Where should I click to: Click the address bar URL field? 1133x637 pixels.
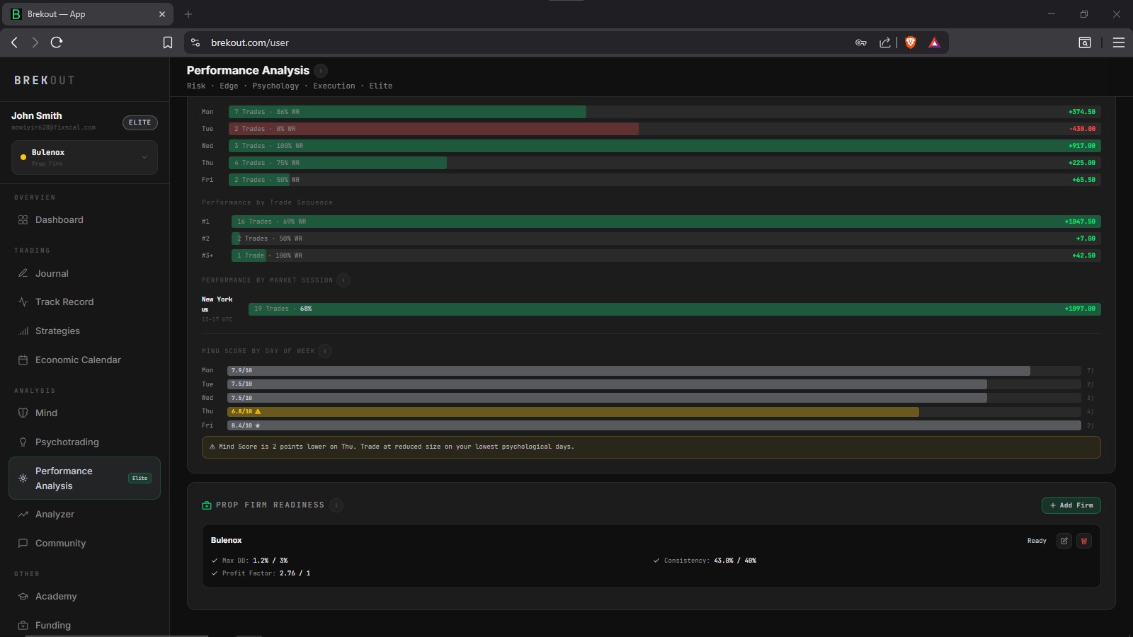click(x=524, y=42)
